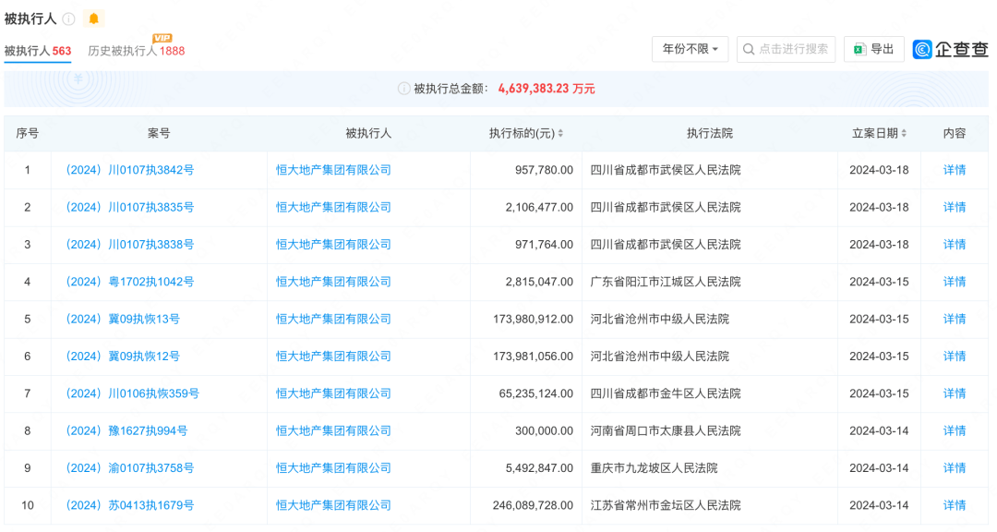View 详情 for case 苏0413执1679号
This screenshot has width=997, height=532.
point(954,505)
